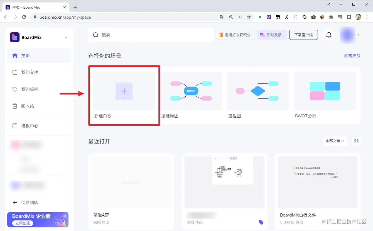This screenshot has width=373, height=231.
Task: Click the 搜索 search field
Action: pyautogui.click(x=151, y=35)
